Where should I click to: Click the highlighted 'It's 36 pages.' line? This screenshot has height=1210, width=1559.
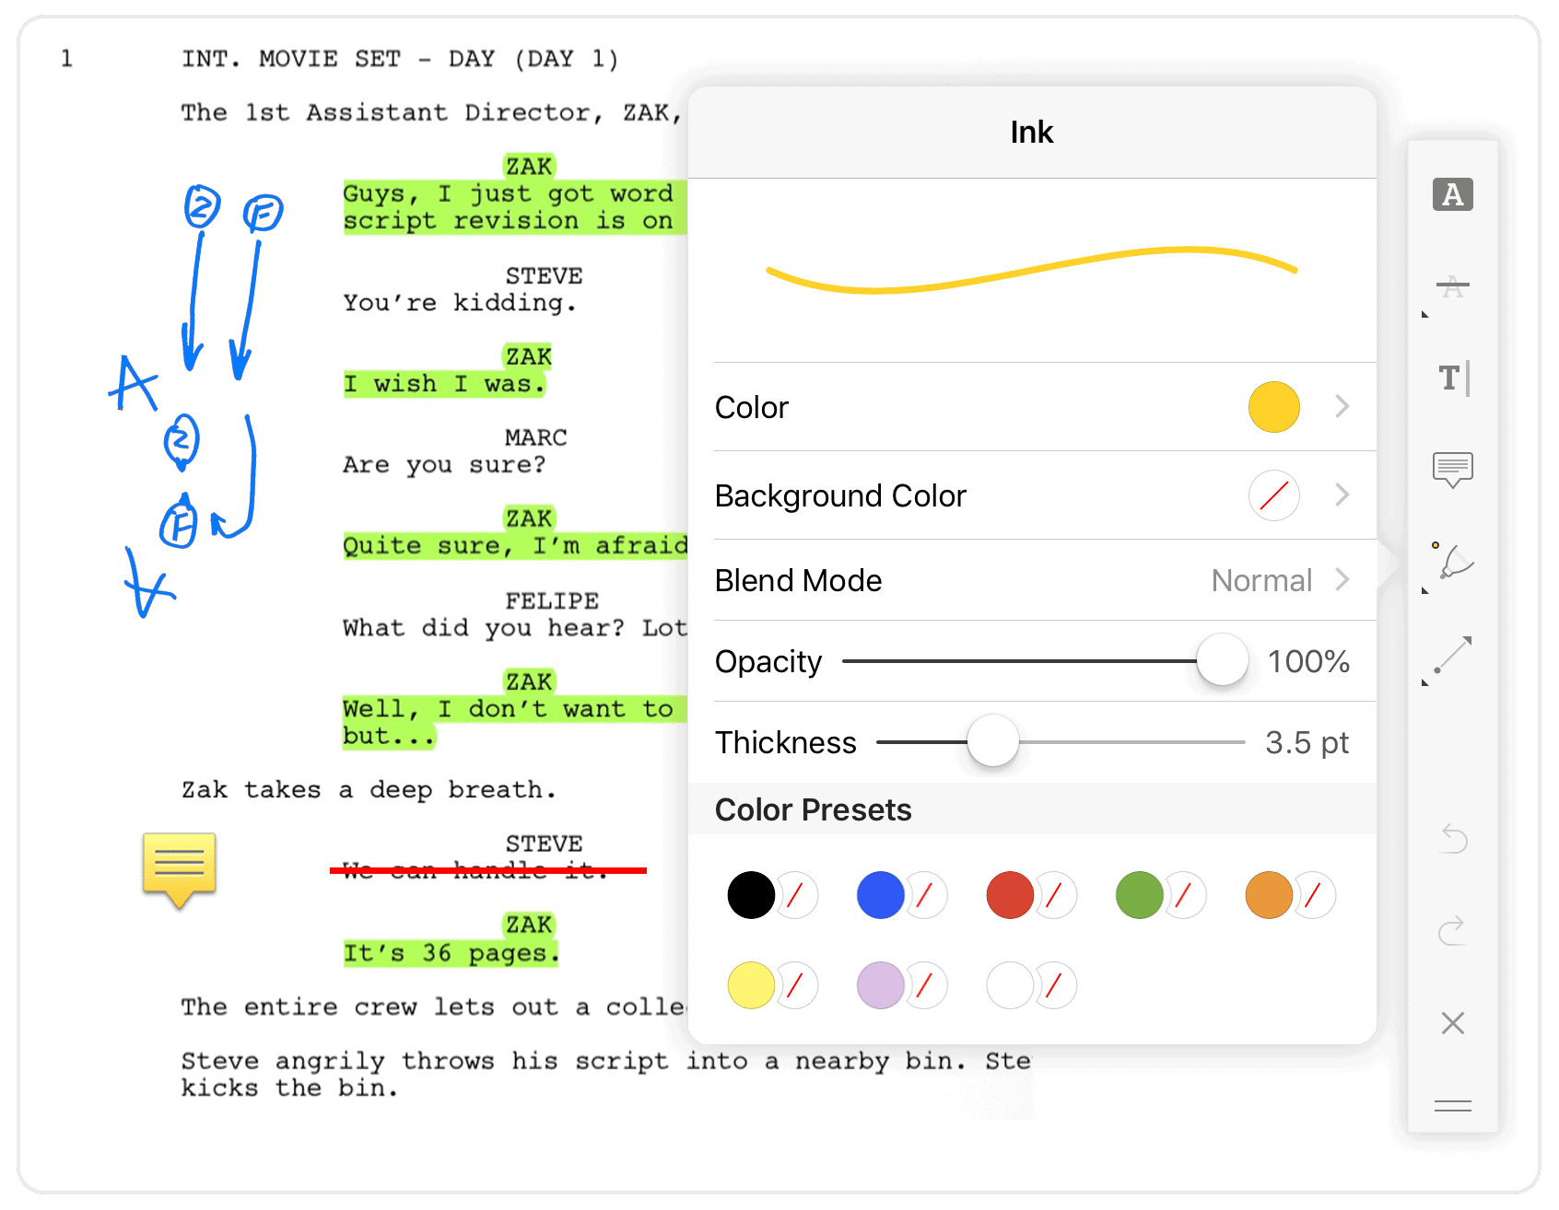coord(451,953)
